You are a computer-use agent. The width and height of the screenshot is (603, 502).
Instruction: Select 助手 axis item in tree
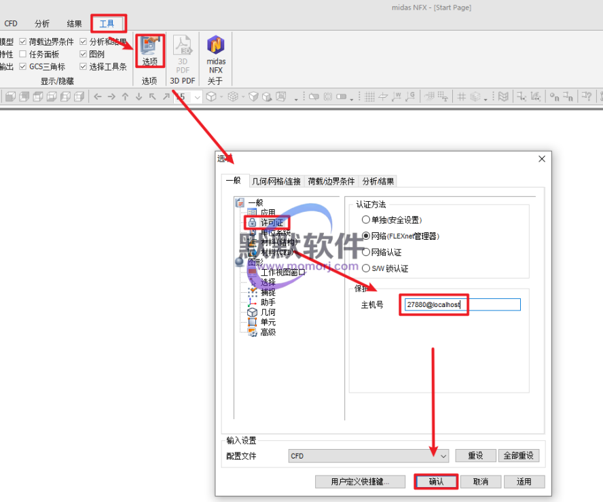coord(268,302)
